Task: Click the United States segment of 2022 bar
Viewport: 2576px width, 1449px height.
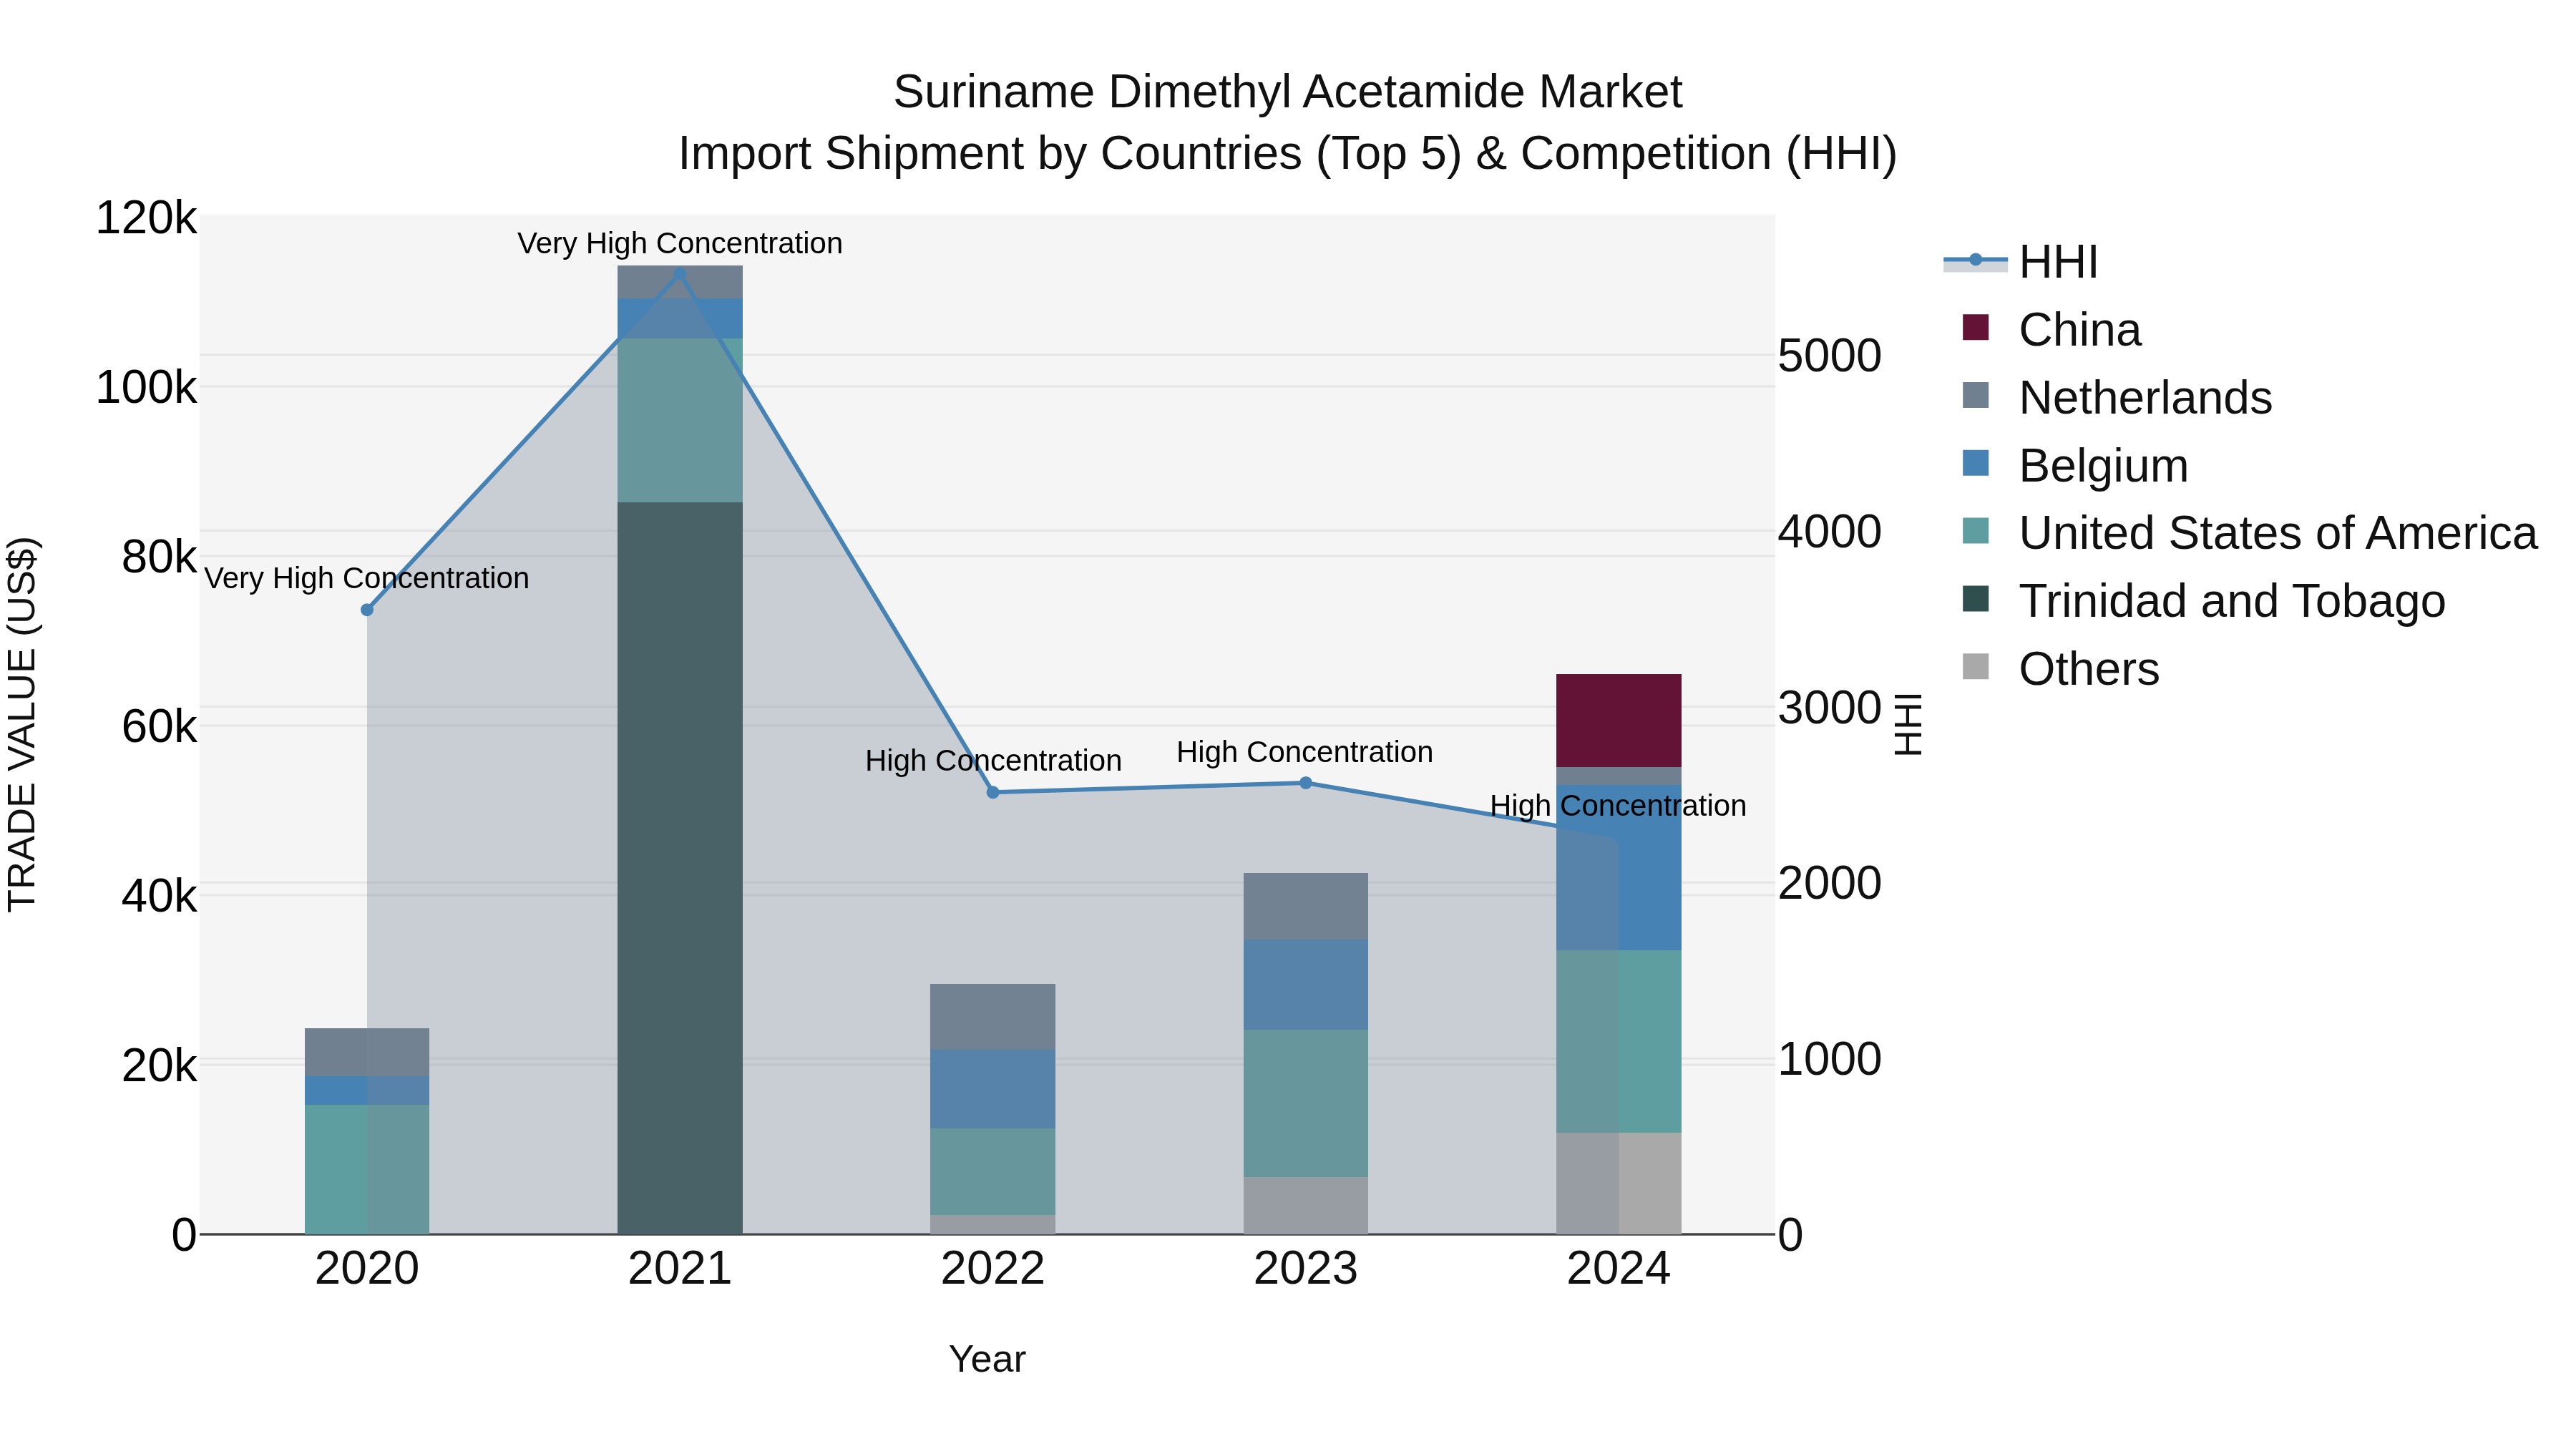Action: pos(993,1171)
